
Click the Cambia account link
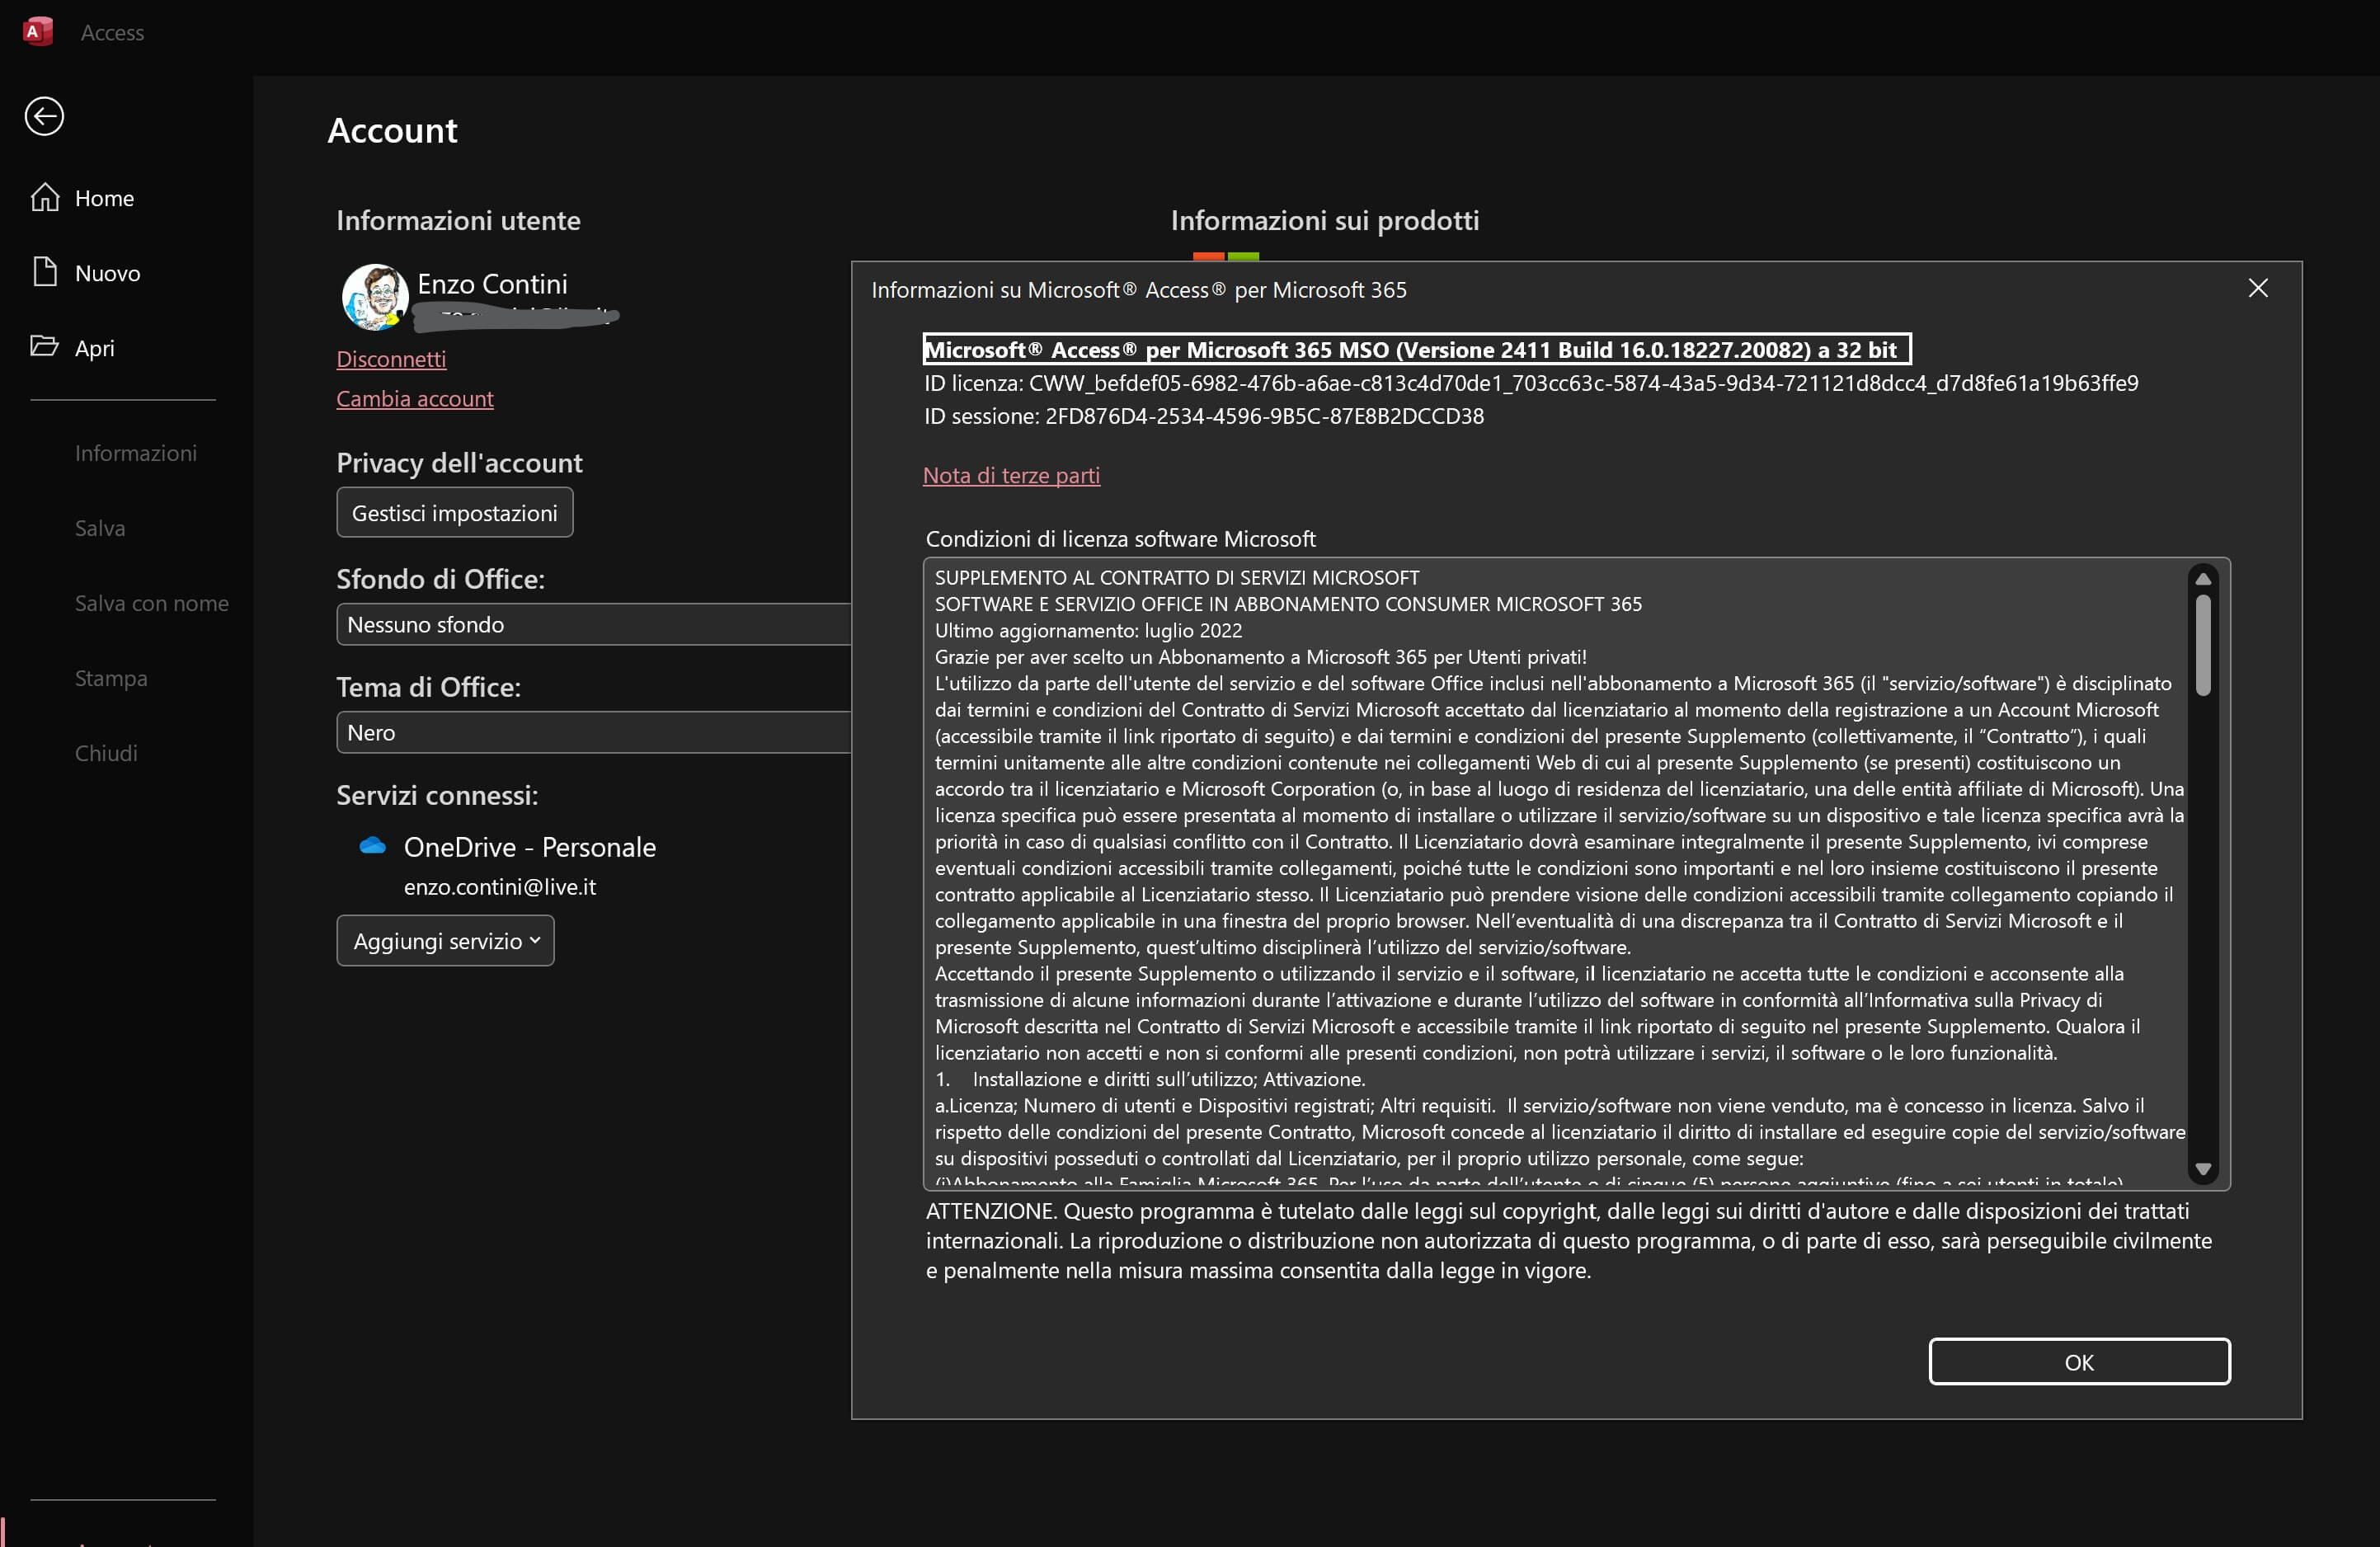tap(414, 398)
